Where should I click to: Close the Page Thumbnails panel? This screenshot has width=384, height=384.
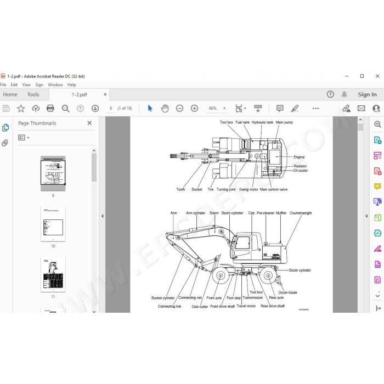(x=89, y=123)
